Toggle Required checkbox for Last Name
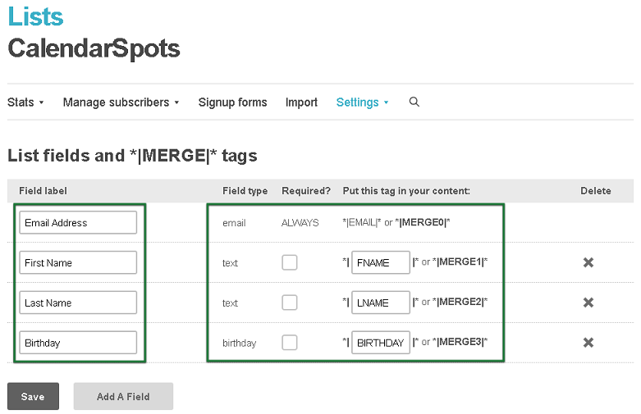The height and width of the screenshot is (414, 641). point(290,303)
